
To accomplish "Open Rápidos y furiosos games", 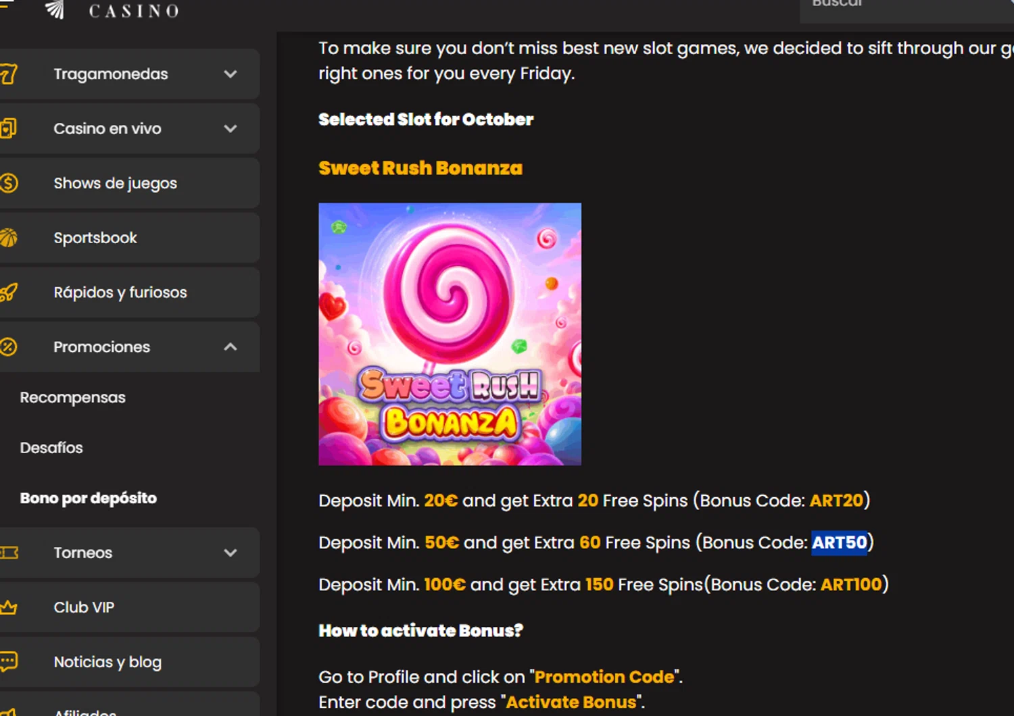I will tap(128, 292).
